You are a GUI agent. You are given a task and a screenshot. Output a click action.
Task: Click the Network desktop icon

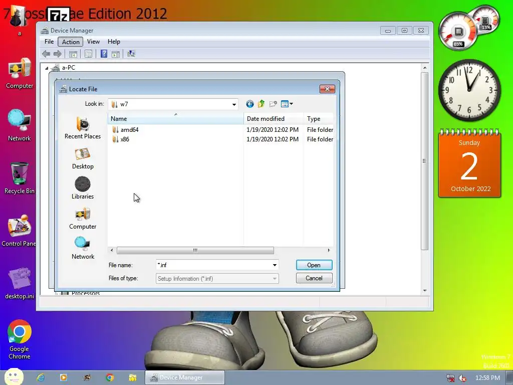(20, 125)
